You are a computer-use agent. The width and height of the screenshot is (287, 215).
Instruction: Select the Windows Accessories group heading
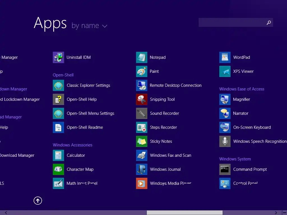[x=73, y=145]
